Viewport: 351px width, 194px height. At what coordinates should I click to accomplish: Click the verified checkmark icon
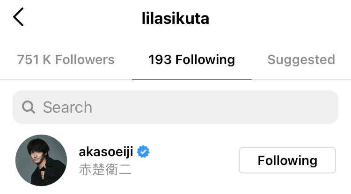click(143, 152)
